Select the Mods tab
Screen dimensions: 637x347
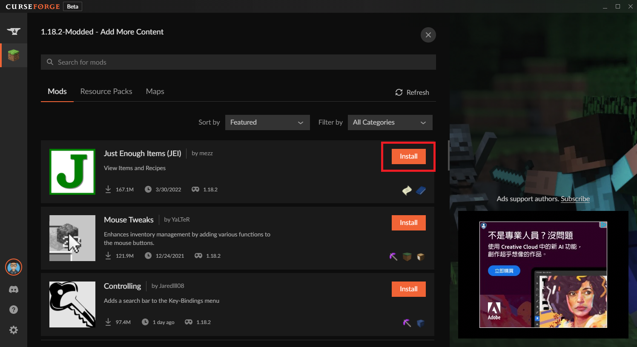coord(57,91)
